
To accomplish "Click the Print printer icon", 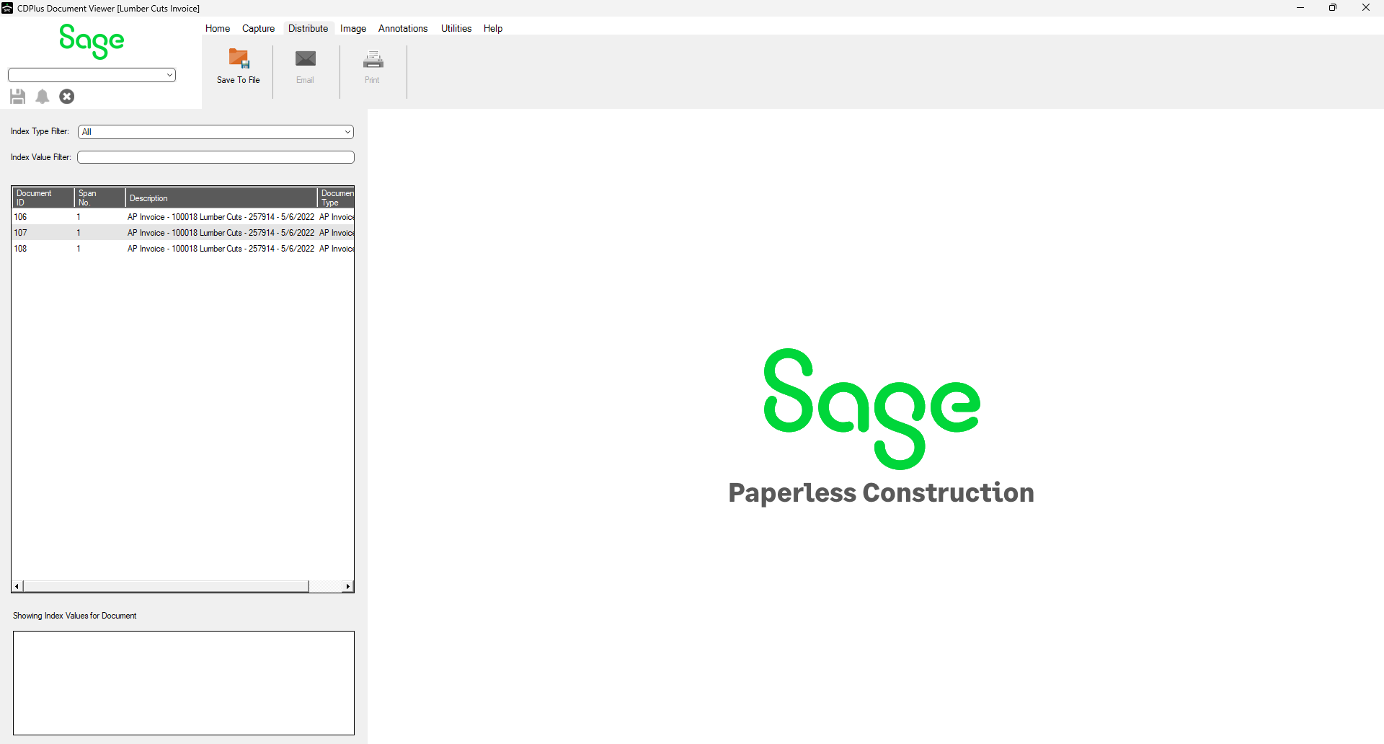I will (373, 58).
